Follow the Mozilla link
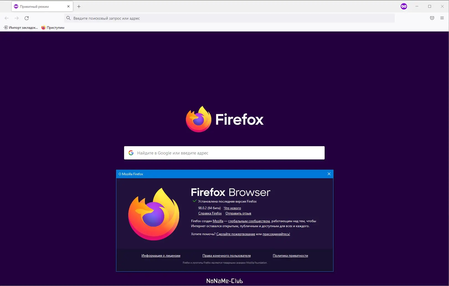This screenshot has width=449, height=286. click(218, 221)
